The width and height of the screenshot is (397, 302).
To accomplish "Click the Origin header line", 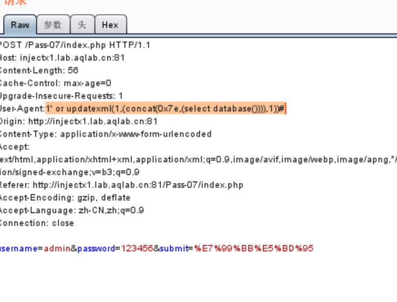I will click(79, 122).
